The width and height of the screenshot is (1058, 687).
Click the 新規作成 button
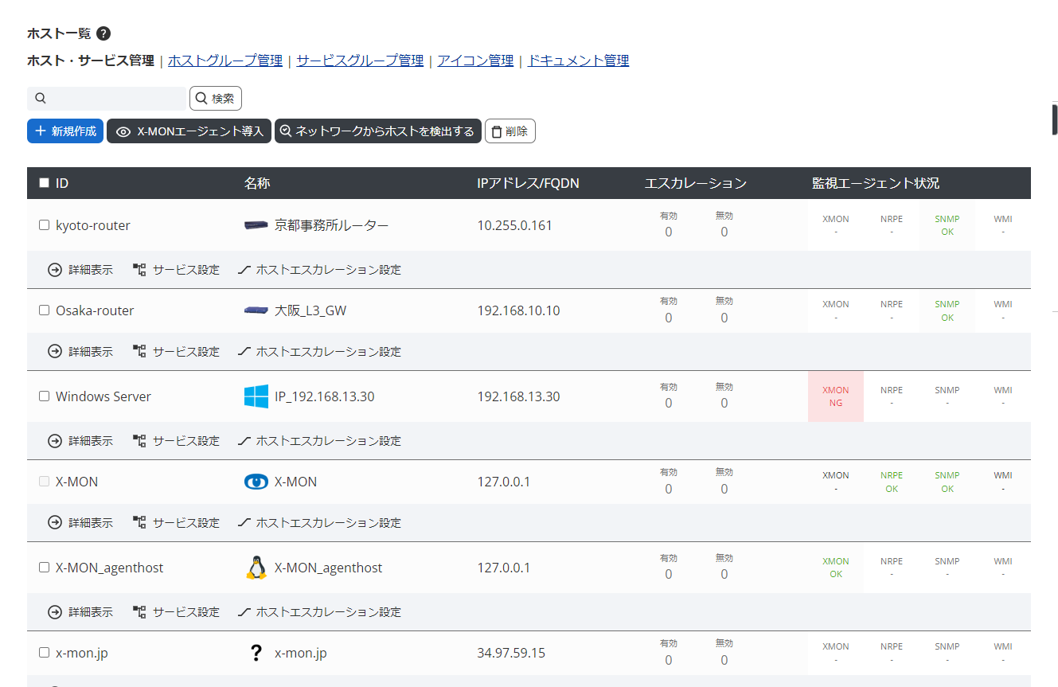(x=65, y=131)
